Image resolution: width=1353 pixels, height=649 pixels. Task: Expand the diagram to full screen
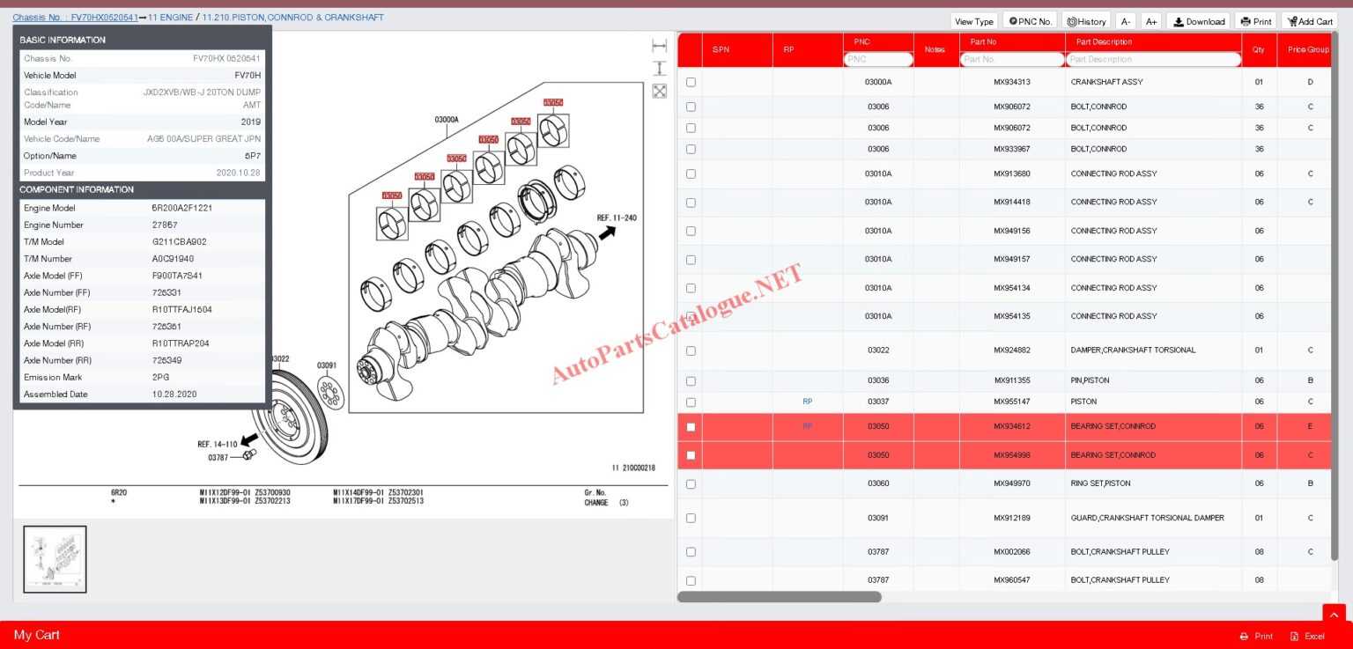(x=659, y=91)
